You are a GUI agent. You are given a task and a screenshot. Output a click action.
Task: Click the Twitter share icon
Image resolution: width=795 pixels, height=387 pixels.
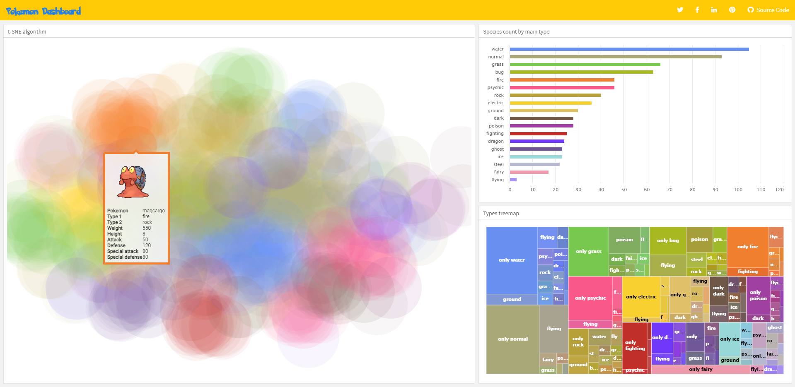point(680,10)
